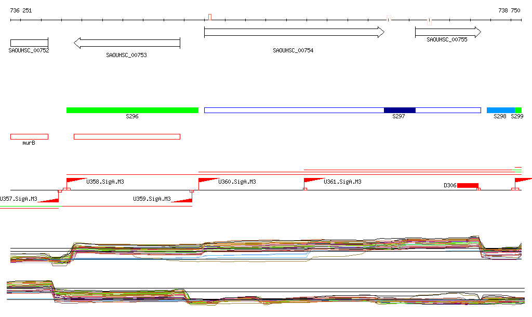Screen dimensions: 532x317
Task: Click the start coordinate 736 251 label
Action: (x=21, y=10)
